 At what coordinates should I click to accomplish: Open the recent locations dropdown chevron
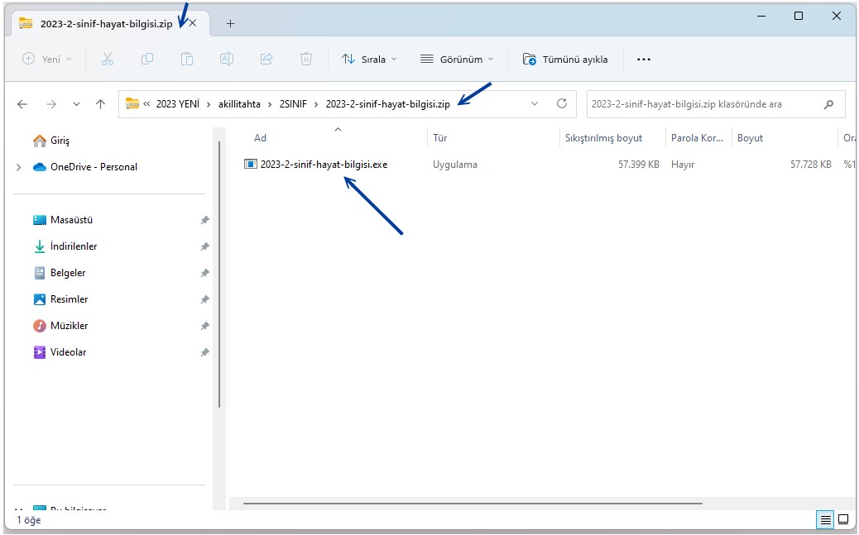(x=76, y=104)
